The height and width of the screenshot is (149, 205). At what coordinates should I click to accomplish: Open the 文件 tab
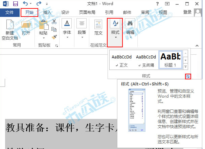9,13
